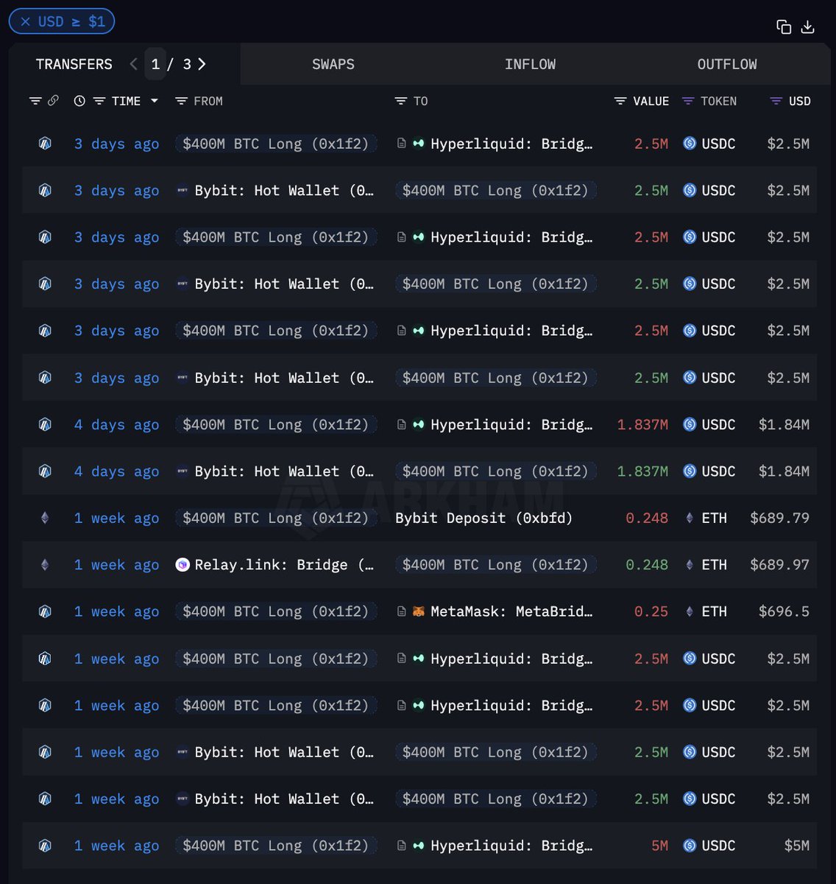Click ETH token icon in $689.97 row
Screen dimensions: 836x884
[690, 565]
